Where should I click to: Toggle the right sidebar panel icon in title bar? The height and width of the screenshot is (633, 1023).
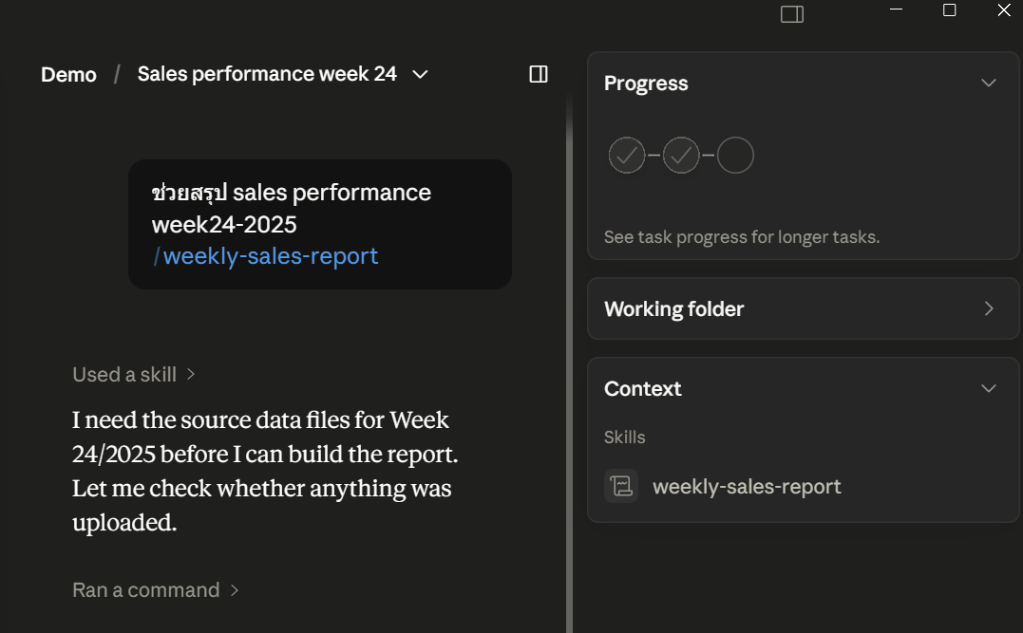[x=792, y=14]
